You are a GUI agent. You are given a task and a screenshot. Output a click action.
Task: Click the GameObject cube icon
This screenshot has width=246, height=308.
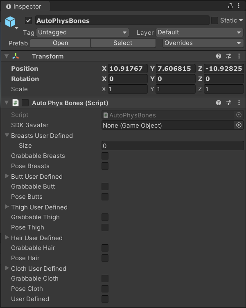(10, 22)
